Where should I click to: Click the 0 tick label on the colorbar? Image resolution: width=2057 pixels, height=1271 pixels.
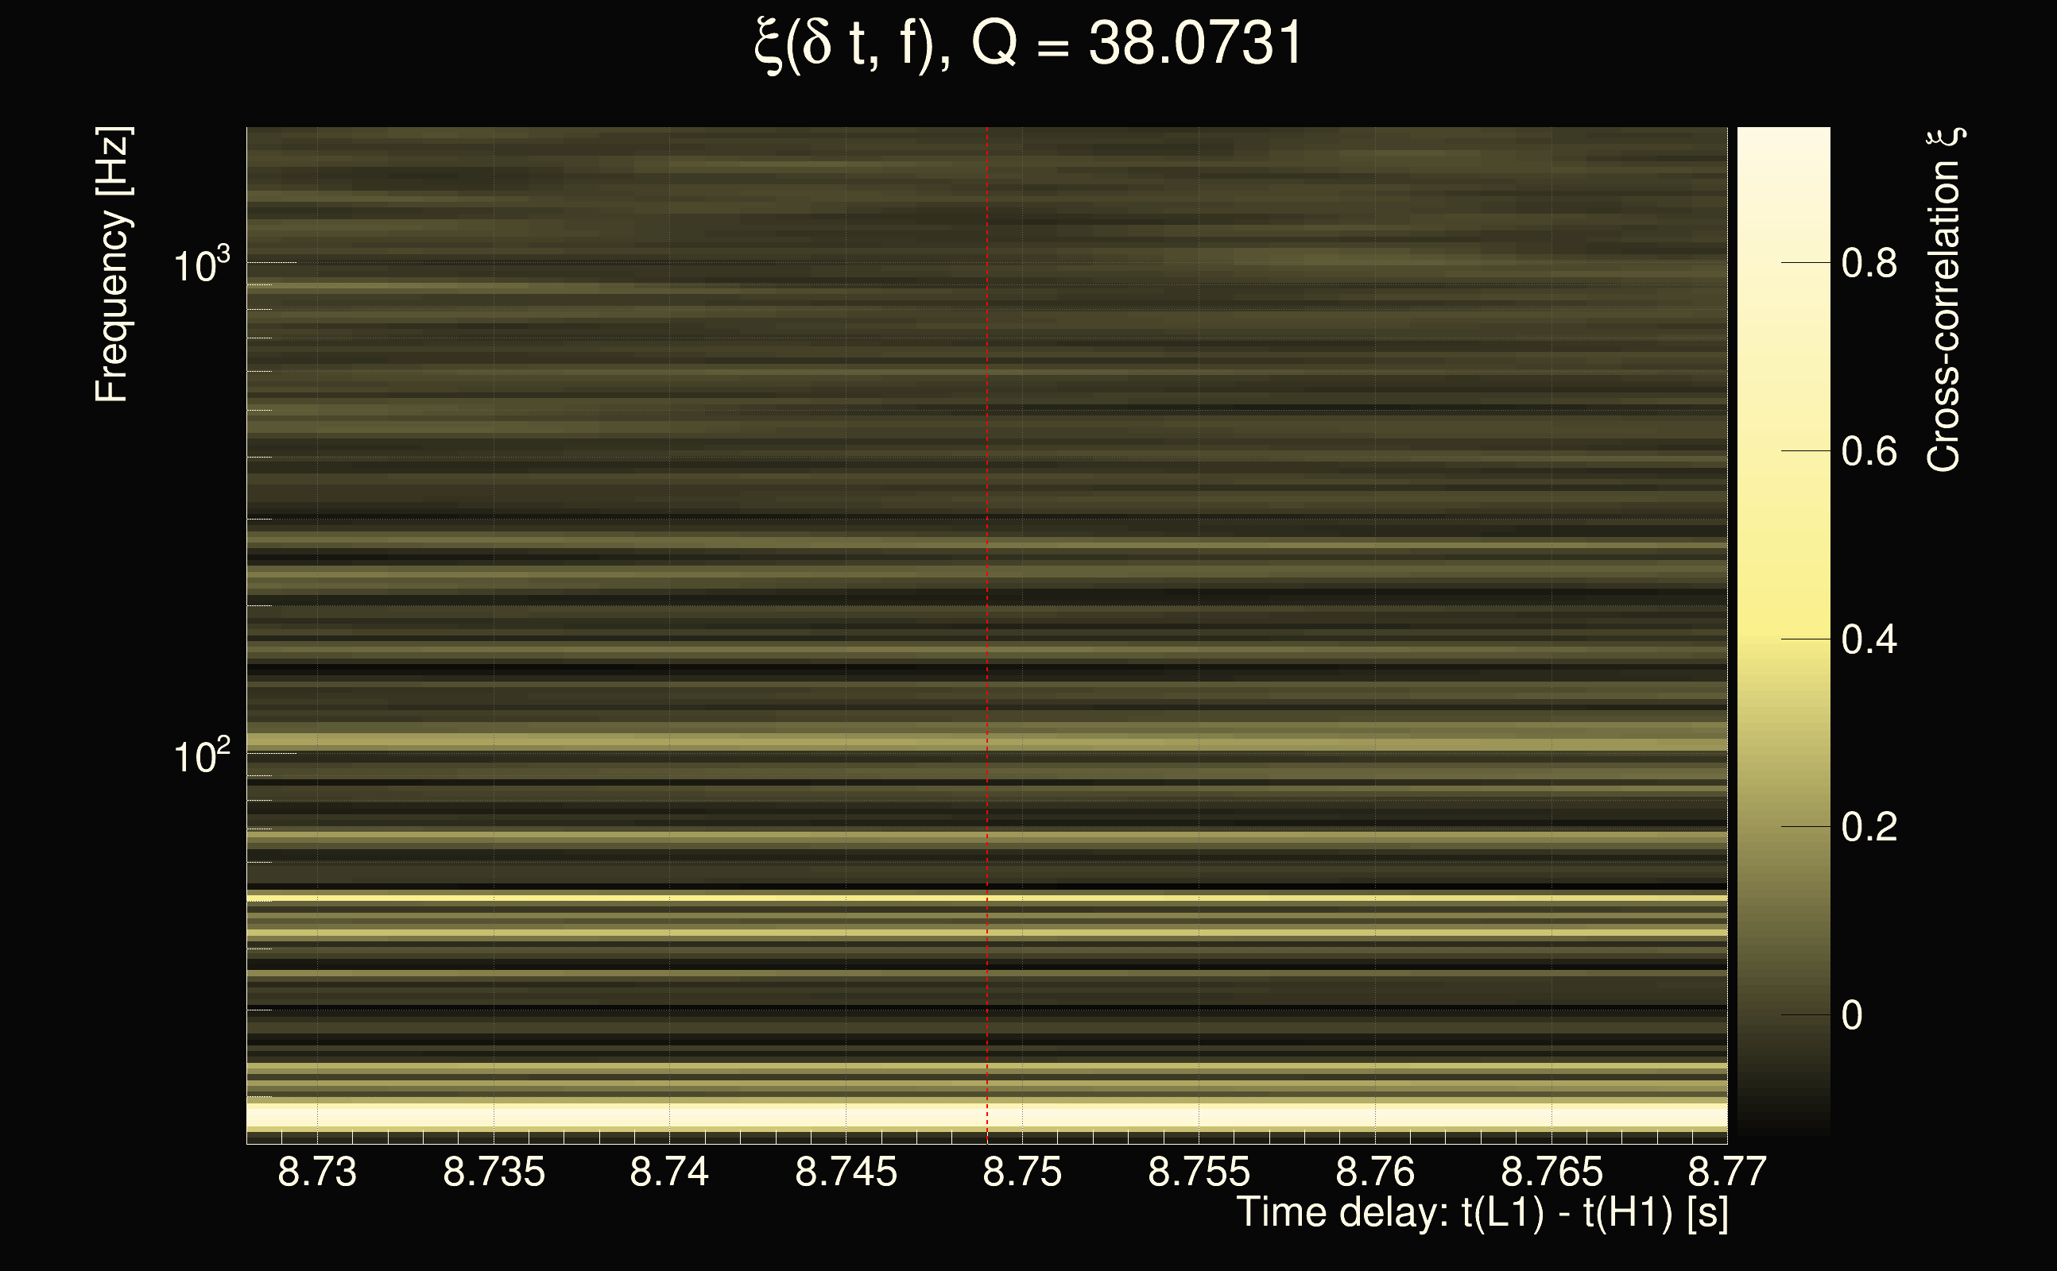pos(1852,1015)
